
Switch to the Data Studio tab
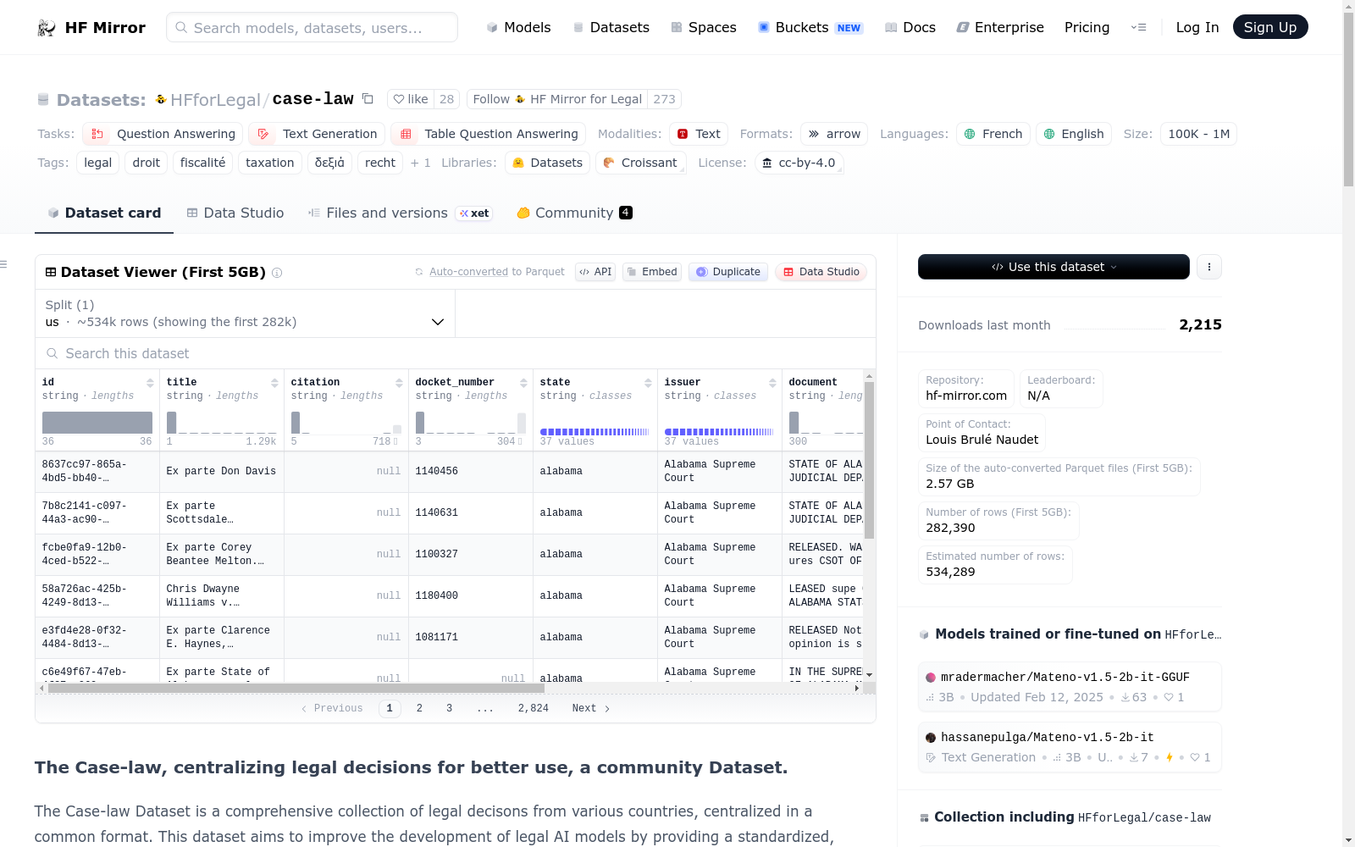point(235,213)
